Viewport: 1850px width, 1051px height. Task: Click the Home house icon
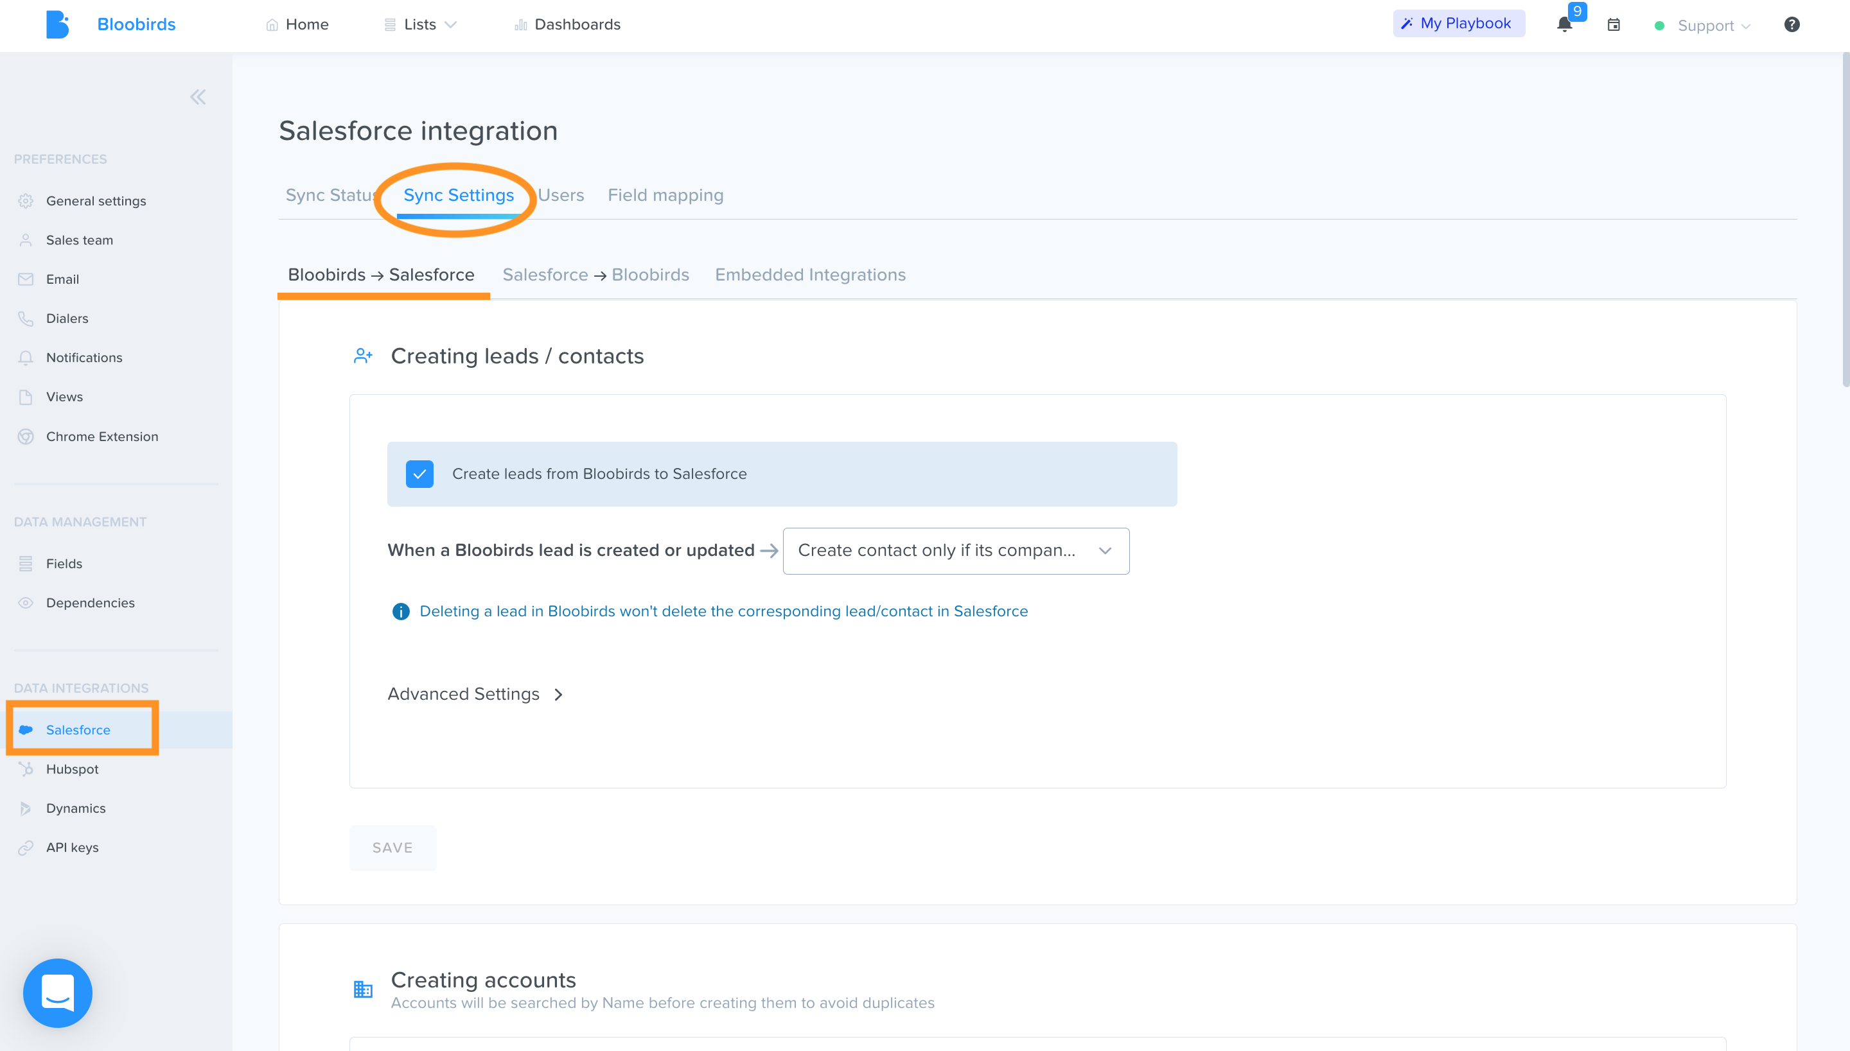pyautogui.click(x=272, y=25)
